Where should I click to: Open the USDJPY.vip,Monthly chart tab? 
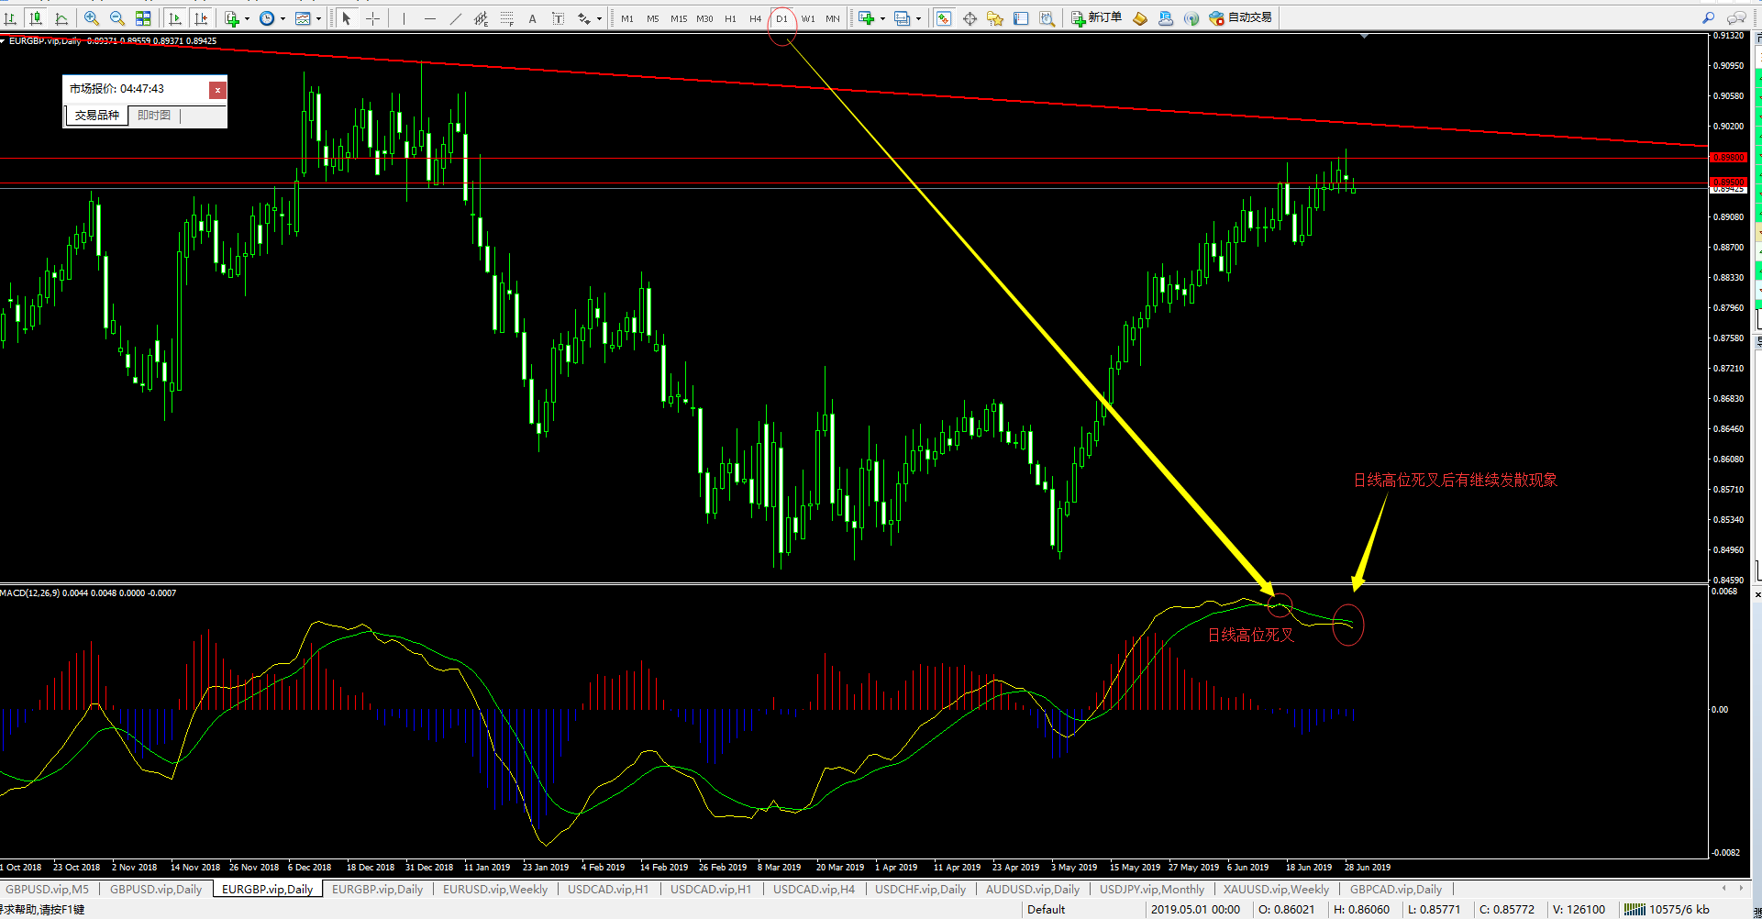(x=1152, y=889)
